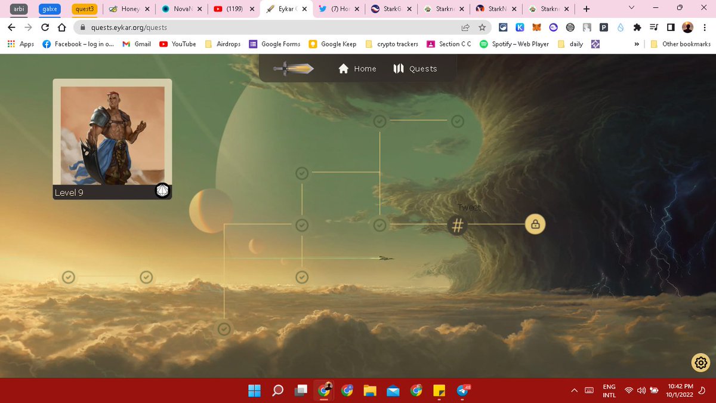This screenshot has width=716, height=403.
Task: Open the taskbar clock showing 10:42 PM
Action: click(x=680, y=390)
